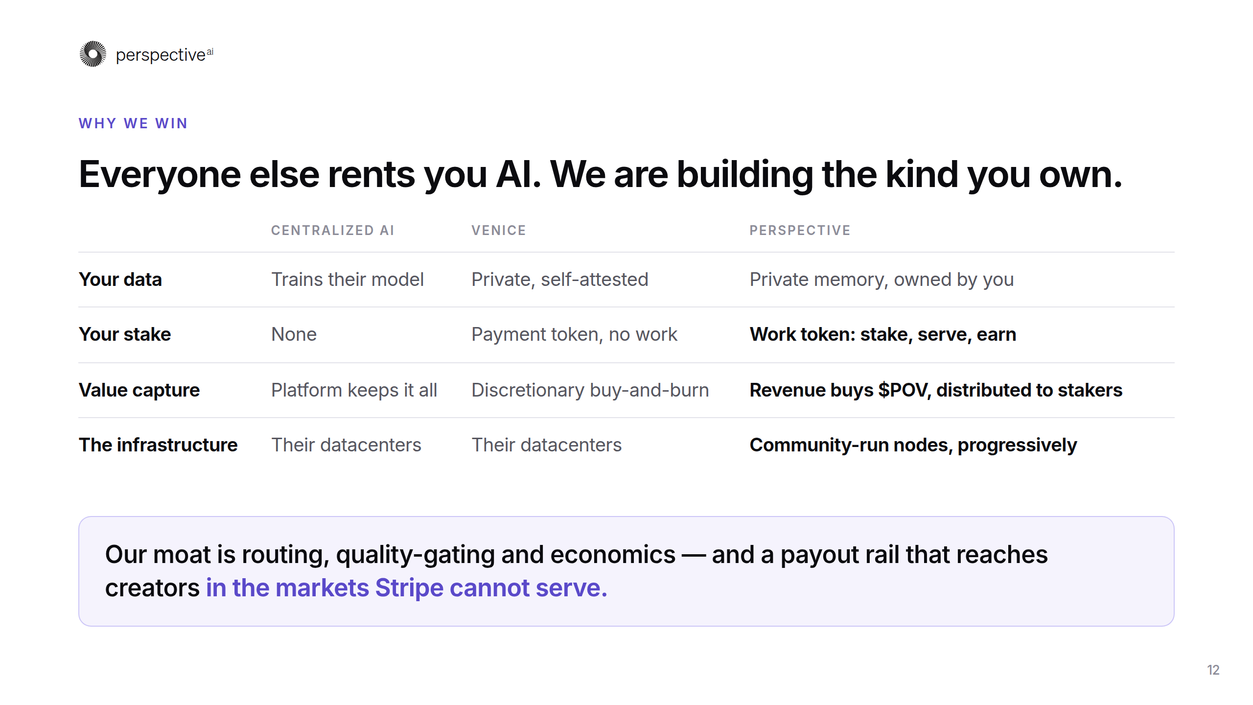Click the Perspective sunburst logo icon
The width and height of the screenshot is (1253, 705).
(93, 54)
